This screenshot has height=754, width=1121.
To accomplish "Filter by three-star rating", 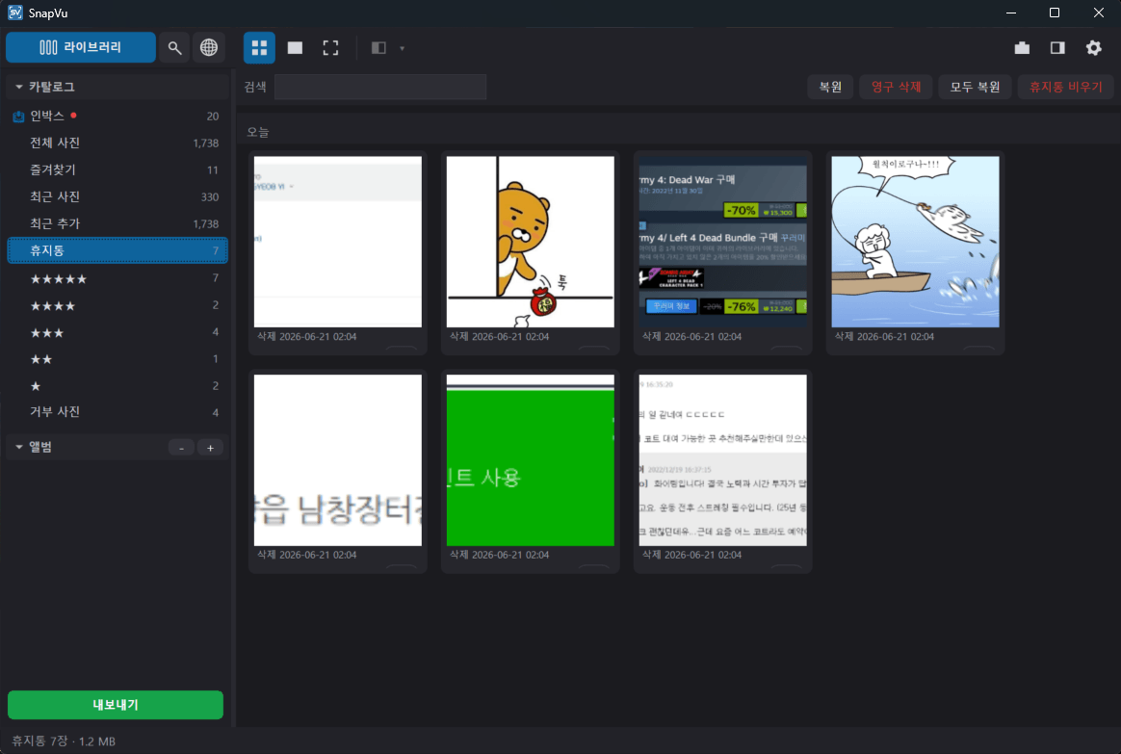I will coord(117,332).
